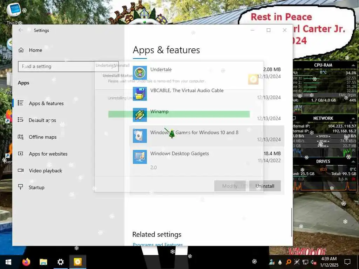This screenshot has width=359, height=269.
Task: Maximize the Settings window
Action: tap(269, 30)
